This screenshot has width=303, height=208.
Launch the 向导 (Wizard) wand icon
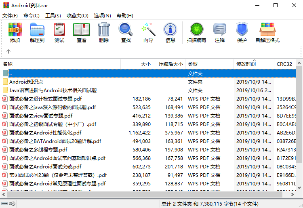pyautogui.click(x=148, y=32)
